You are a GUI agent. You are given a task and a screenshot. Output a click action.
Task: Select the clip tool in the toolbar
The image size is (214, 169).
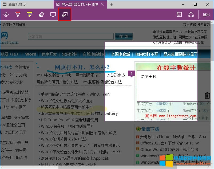pyautogui.click(x=65, y=15)
